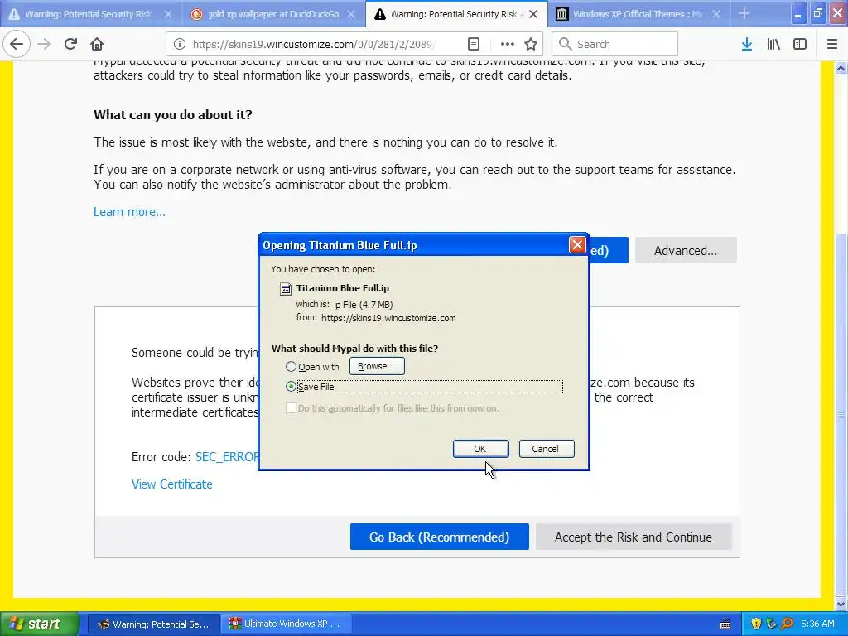Click the keyboard icon in taskbar
848x636 pixels.
tap(725, 624)
